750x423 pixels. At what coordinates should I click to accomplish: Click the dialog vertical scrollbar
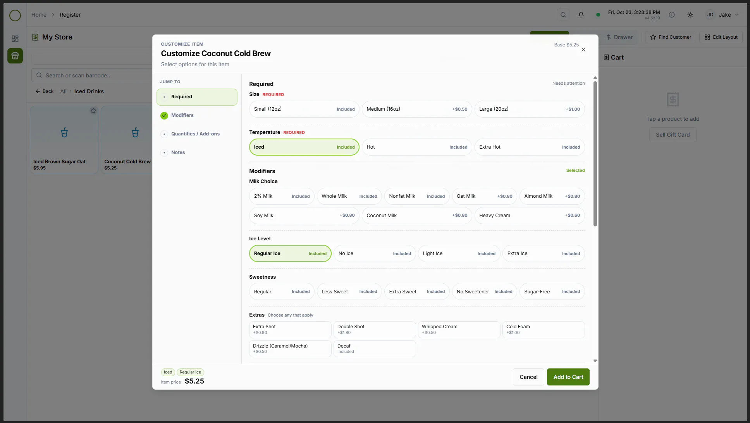(x=595, y=154)
